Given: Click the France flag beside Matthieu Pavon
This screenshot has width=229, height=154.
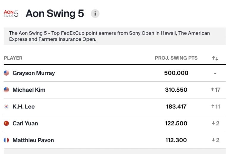Looking at the screenshot, I should click(6, 140).
